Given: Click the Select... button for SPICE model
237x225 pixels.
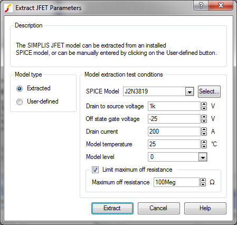Looking at the screenshot, I should (x=209, y=91).
